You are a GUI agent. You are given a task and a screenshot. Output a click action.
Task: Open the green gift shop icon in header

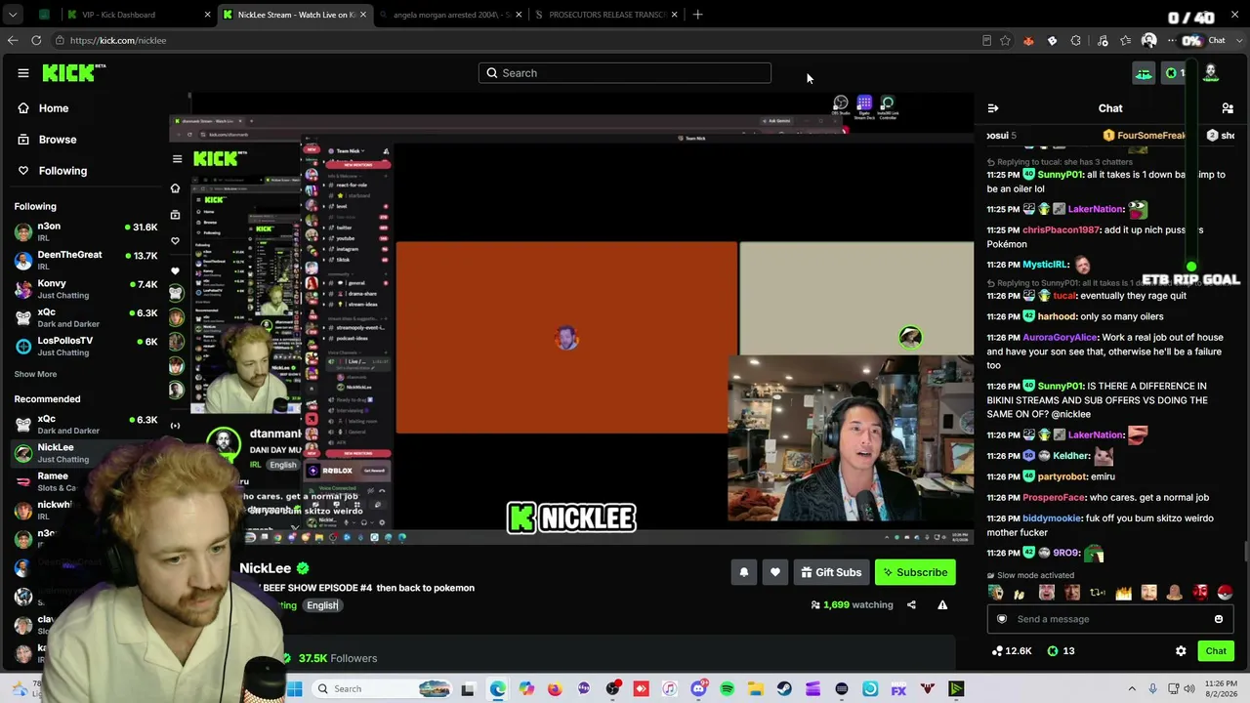point(1144,73)
